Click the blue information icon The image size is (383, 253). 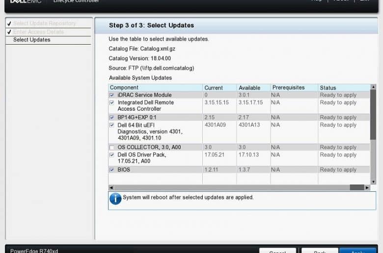point(115,199)
